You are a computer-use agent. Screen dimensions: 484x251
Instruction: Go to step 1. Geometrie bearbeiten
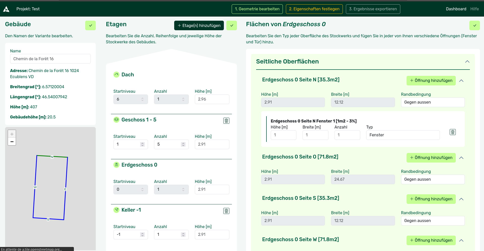pyautogui.click(x=257, y=9)
